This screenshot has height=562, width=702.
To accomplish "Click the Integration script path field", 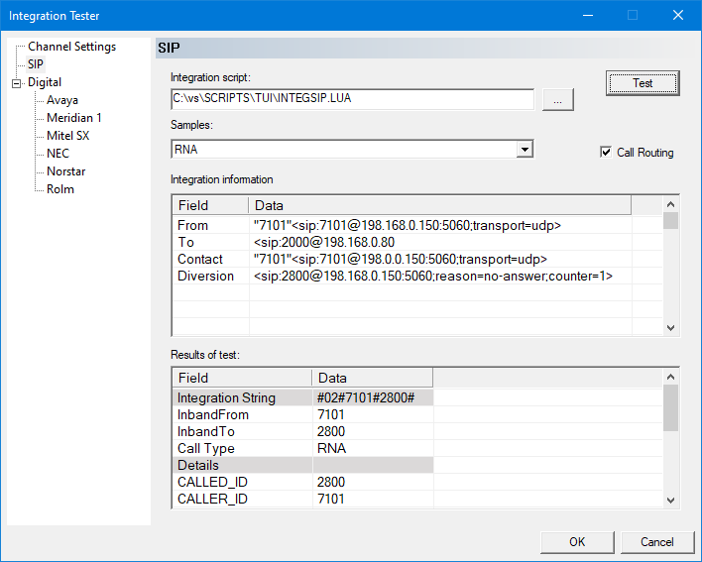I will [x=352, y=100].
